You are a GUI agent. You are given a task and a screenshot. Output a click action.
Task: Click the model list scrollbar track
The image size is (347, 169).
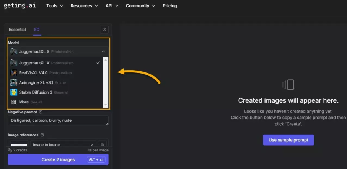[x=106, y=82]
